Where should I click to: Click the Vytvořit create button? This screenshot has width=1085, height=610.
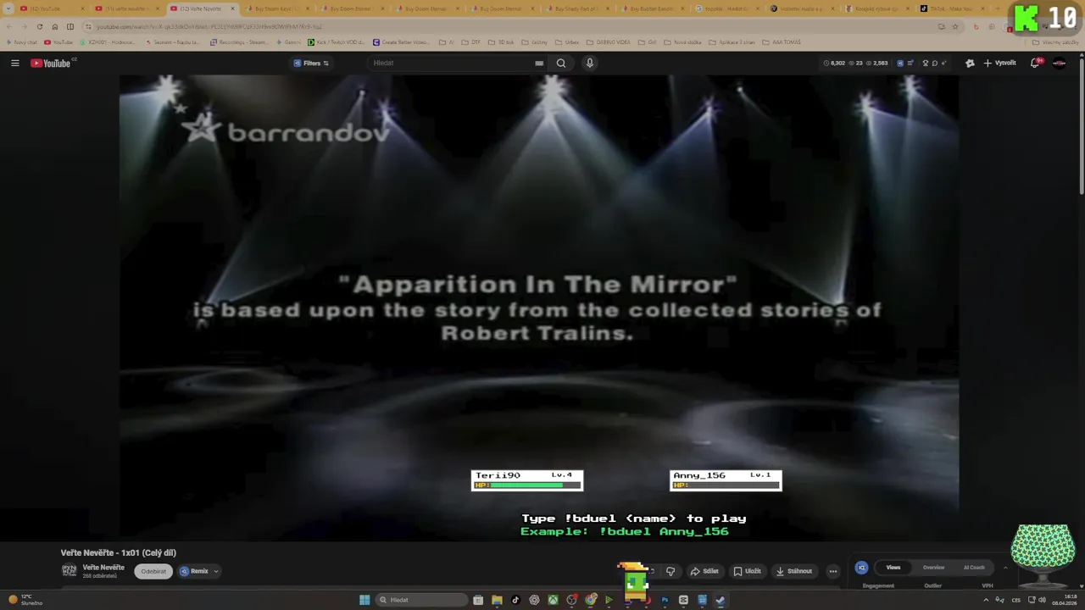tap(1000, 63)
